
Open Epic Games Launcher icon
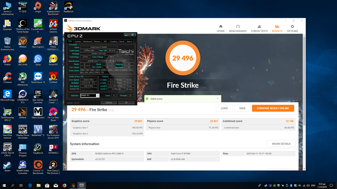pos(38,97)
